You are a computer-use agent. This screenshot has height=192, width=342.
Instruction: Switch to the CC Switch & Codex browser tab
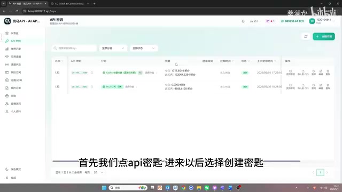click(x=69, y=4)
